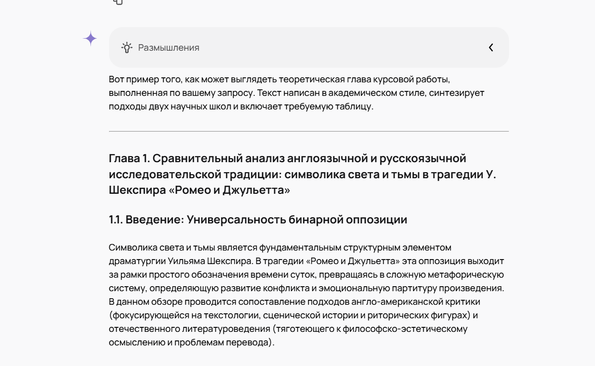Click the subheading '1.1. Введение: Универсальность бинарной оппозиции'
Image resolution: width=595 pixels, height=366 pixels.
258,219
